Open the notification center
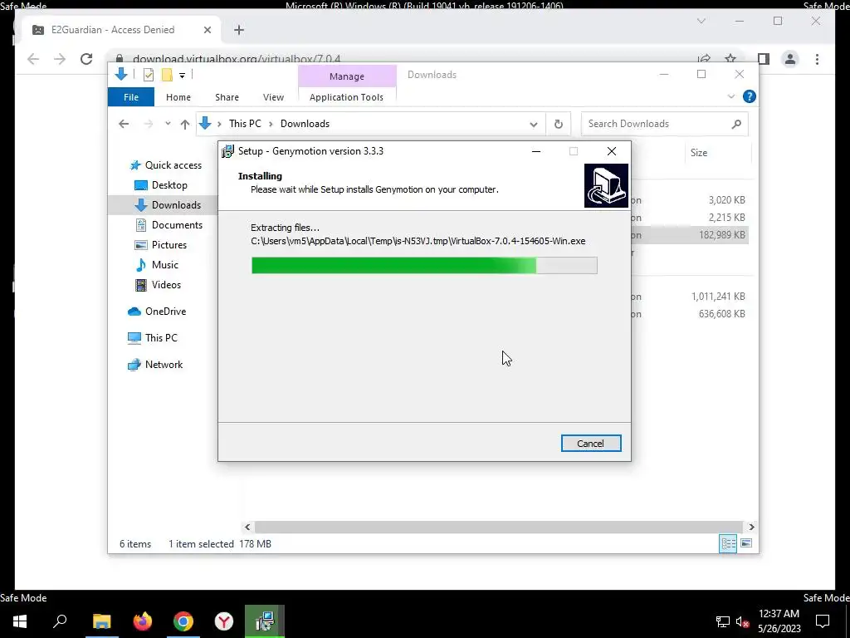The width and height of the screenshot is (850, 638). pyautogui.click(x=823, y=621)
